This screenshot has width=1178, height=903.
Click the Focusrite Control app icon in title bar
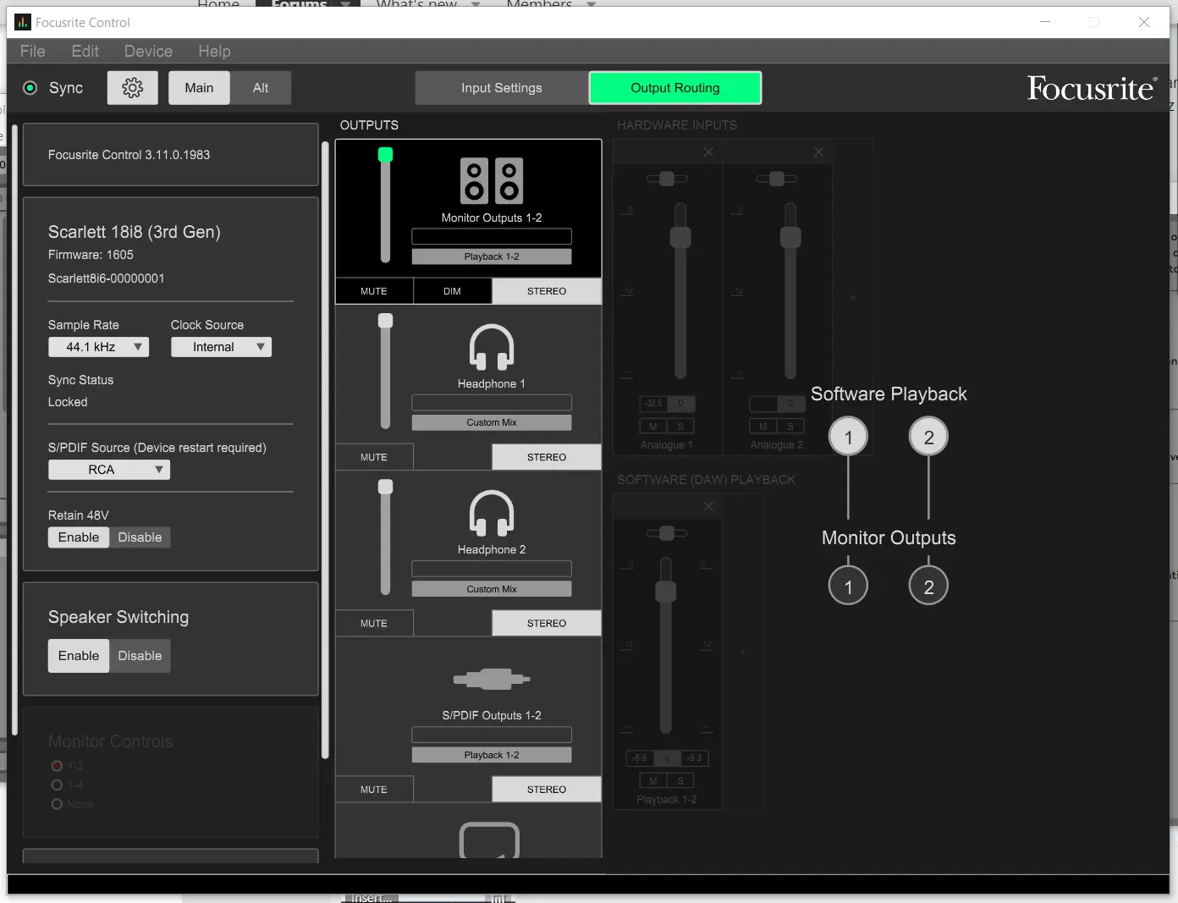(22, 22)
